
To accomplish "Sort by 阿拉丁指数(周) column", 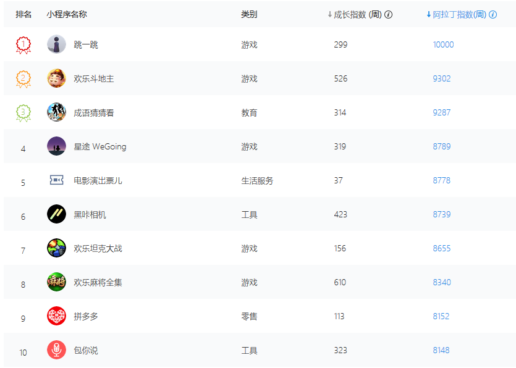I will tap(456, 14).
